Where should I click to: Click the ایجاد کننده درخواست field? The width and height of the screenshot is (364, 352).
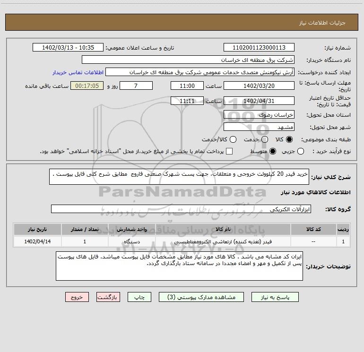(200, 72)
